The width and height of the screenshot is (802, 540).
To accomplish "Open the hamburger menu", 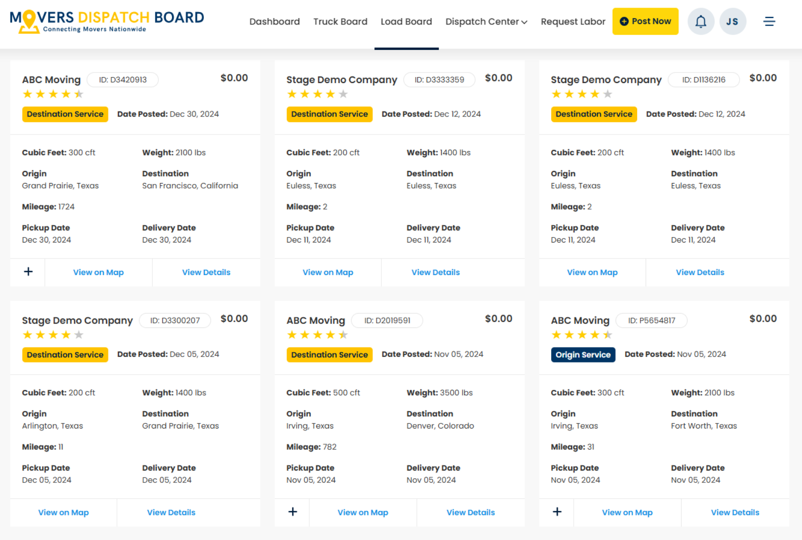I will tap(769, 21).
